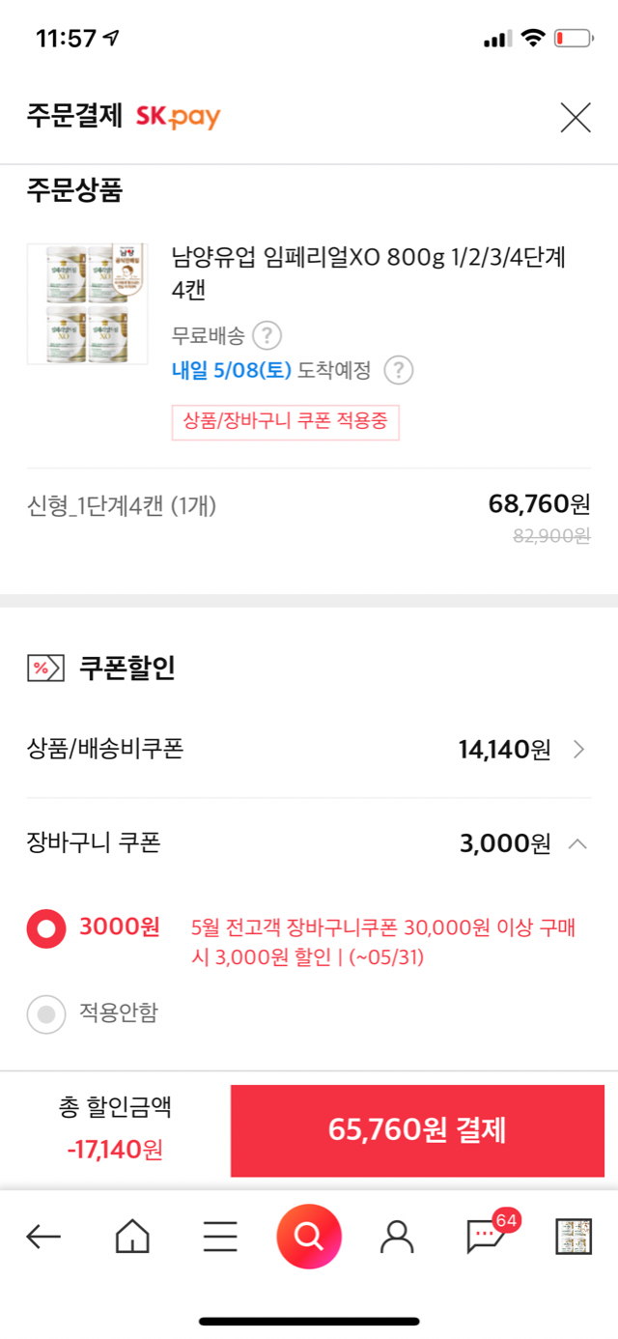618x1339 pixels.
Task: Open arrival date info question mark icon
Action: [x=399, y=370]
